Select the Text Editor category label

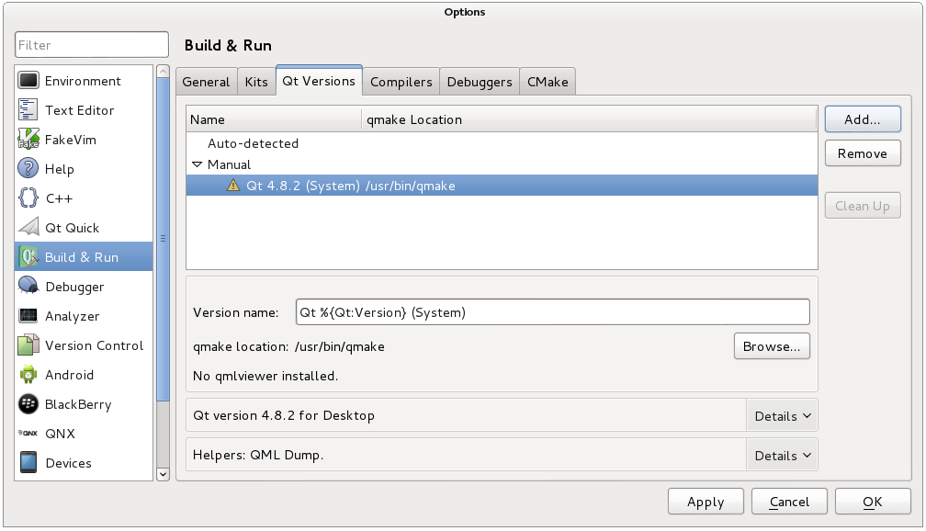point(80,110)
